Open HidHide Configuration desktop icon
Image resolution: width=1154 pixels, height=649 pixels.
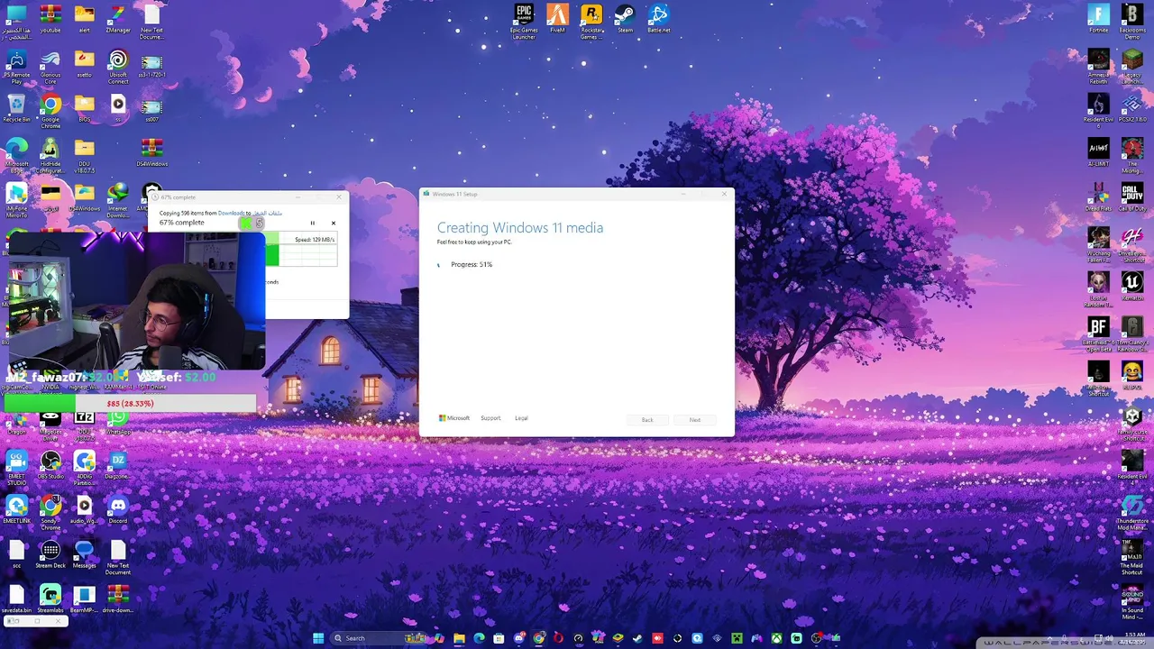50,154
